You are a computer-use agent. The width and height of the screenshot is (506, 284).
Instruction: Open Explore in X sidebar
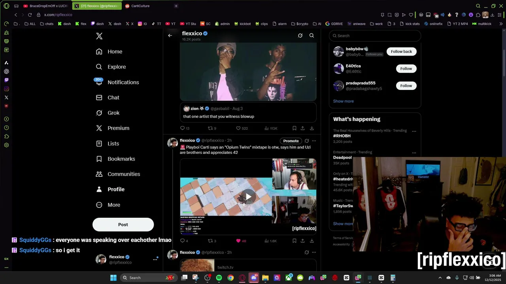pos(111,67)
